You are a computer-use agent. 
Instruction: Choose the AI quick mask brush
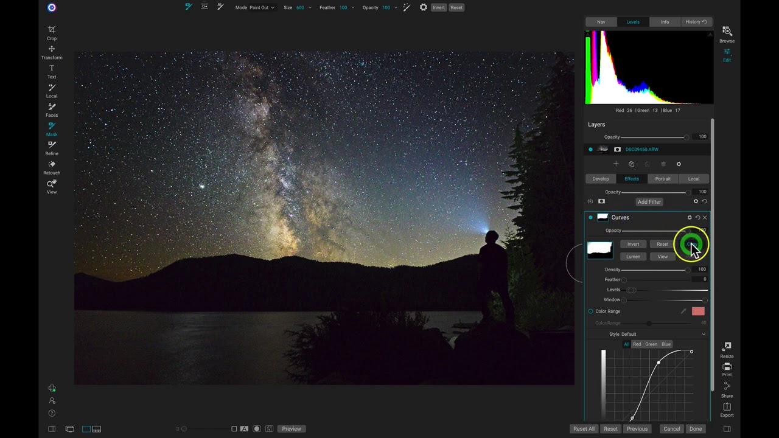[220, 7]
